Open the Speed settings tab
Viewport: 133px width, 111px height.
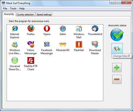pyautogui.click(x=44, y=14)
